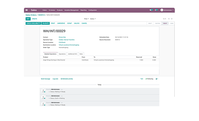The image size is (199, 121).
Task: Toggle the Following checkmark status
Action: (x=149, y=79)
